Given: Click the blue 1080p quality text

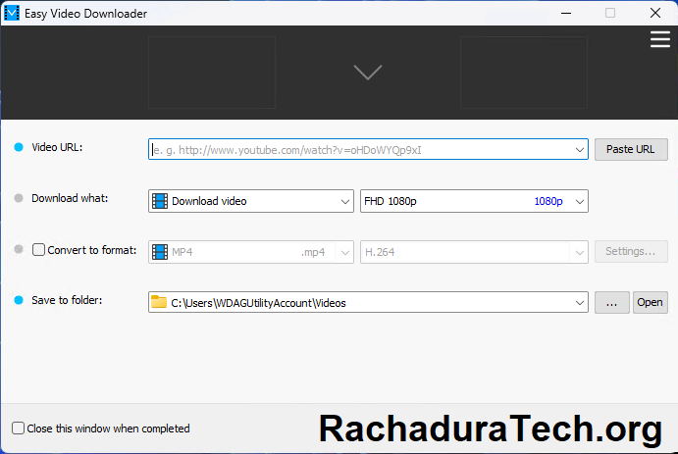Looking at the screenshot, I should coord(548,201).
